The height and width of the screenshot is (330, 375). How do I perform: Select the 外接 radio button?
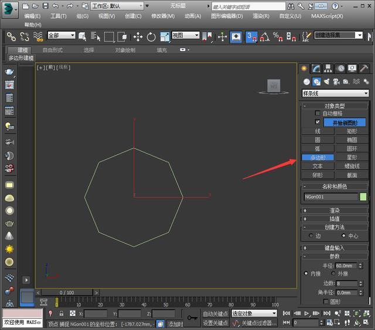pyautogui.click(x=334, y=274)
